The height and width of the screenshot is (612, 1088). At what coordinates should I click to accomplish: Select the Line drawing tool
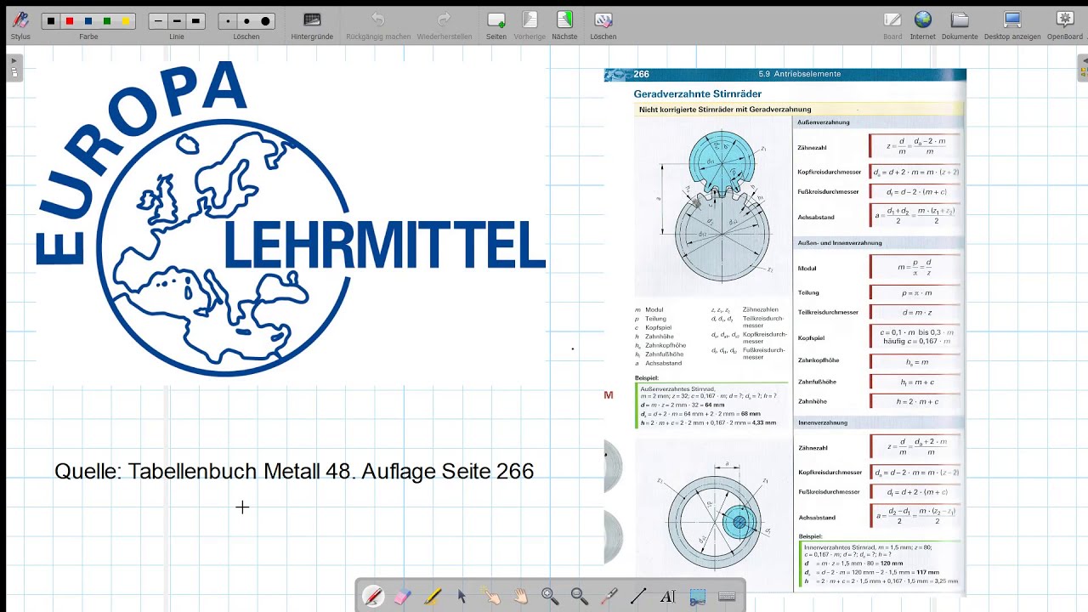pos(638,597)
